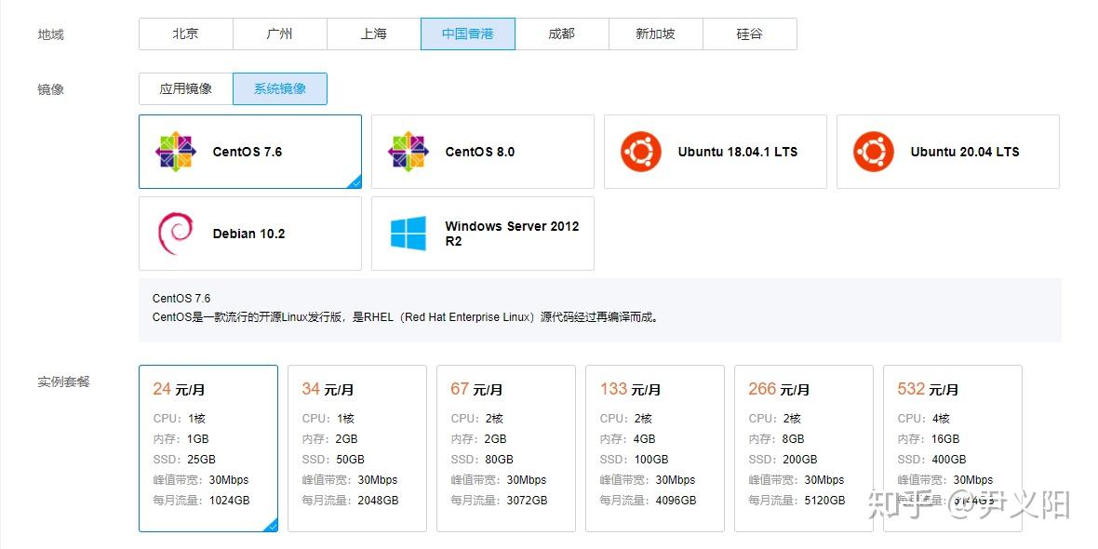The width and height of the screenshot is (1098, 549).
Task: Select the 北京 region
Action: [x=185, y=33]
